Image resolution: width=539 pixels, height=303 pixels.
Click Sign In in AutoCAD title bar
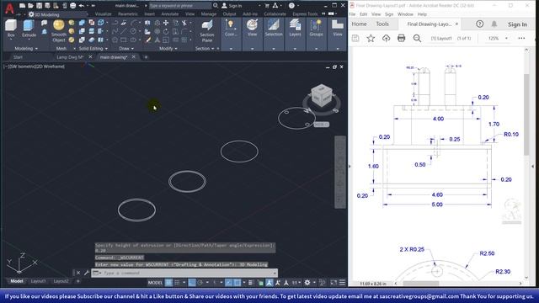point(232,6)
